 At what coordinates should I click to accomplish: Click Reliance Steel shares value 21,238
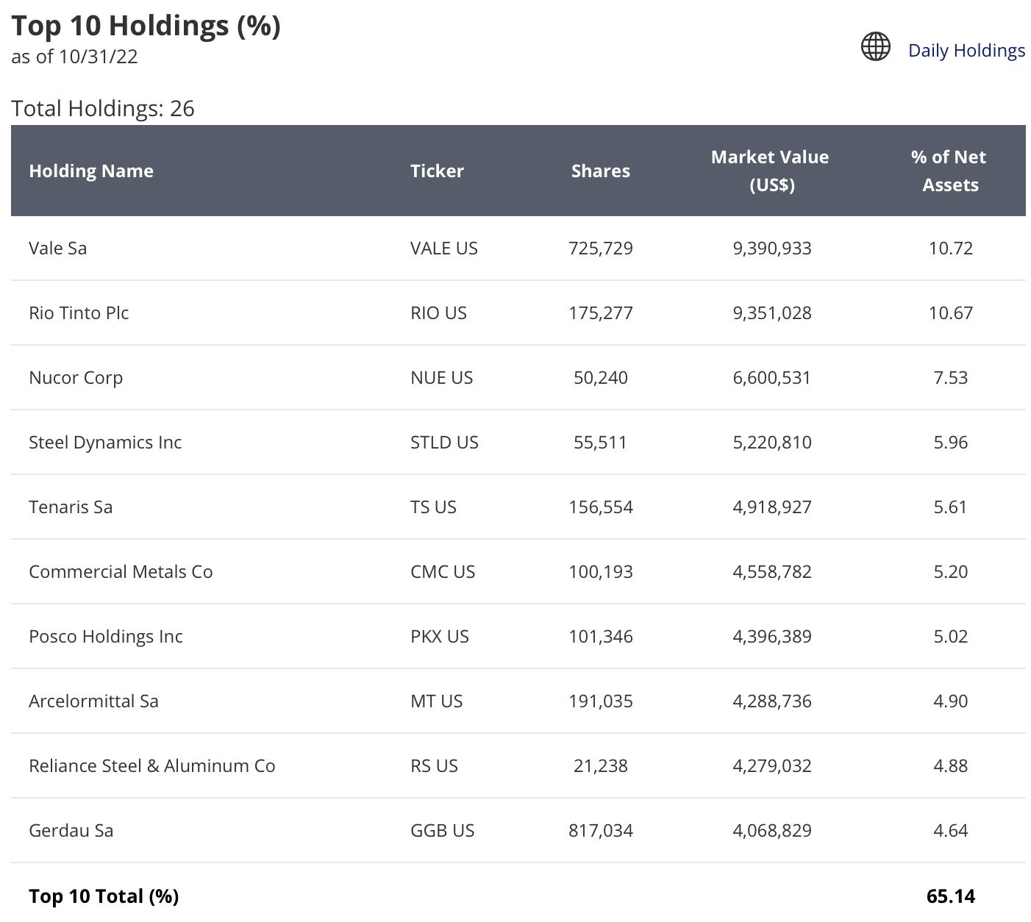tap(601, 765)
